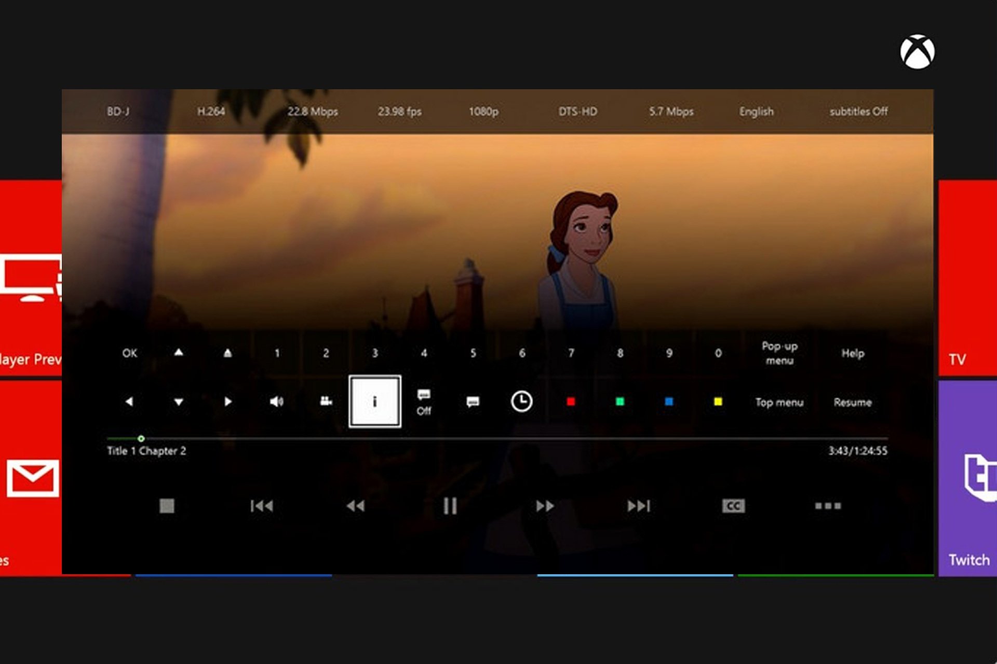997x664 pixels.
Task: Select number 2 on the keypad
Action: (x=326, y=353)
